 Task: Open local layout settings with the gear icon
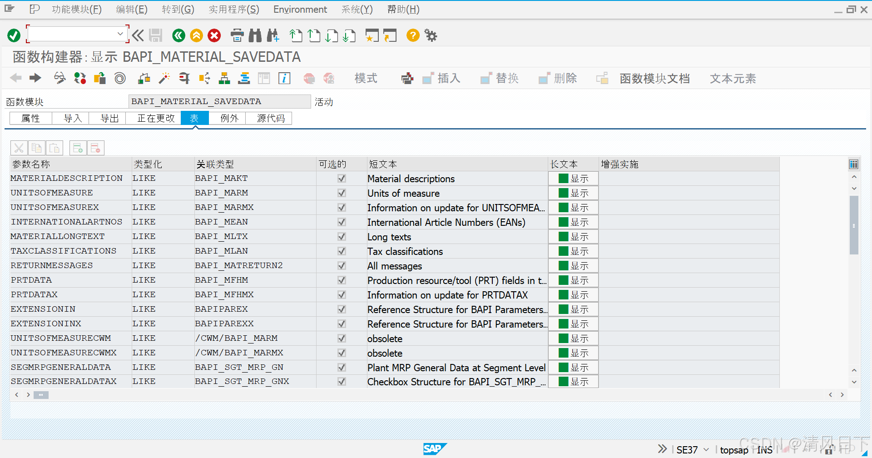coord(430,35)
